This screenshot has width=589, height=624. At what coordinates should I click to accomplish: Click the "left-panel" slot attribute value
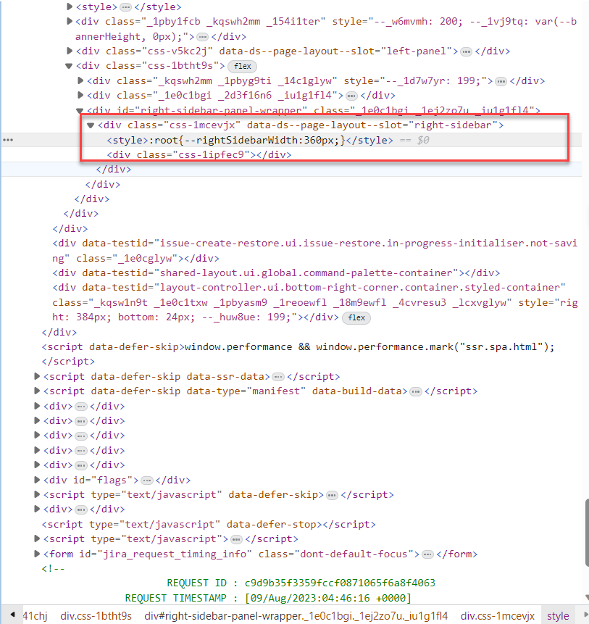[x=417, y=51]
